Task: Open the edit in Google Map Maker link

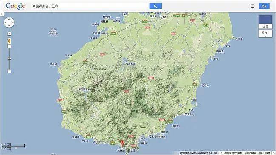Action: pyautogui.click(x=238, y=153)
